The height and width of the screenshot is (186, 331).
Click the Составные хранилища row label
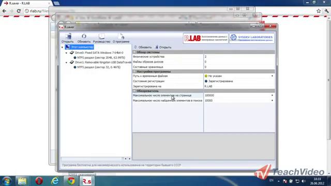tap(148, 67)
